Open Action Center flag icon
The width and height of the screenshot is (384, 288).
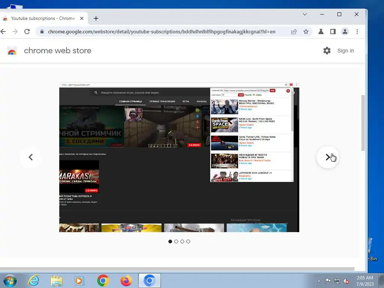pyautogui.click(x=328, y=281)
